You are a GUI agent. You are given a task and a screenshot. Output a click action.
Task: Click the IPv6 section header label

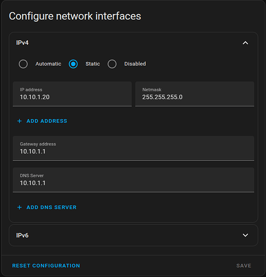click(22, 235)
